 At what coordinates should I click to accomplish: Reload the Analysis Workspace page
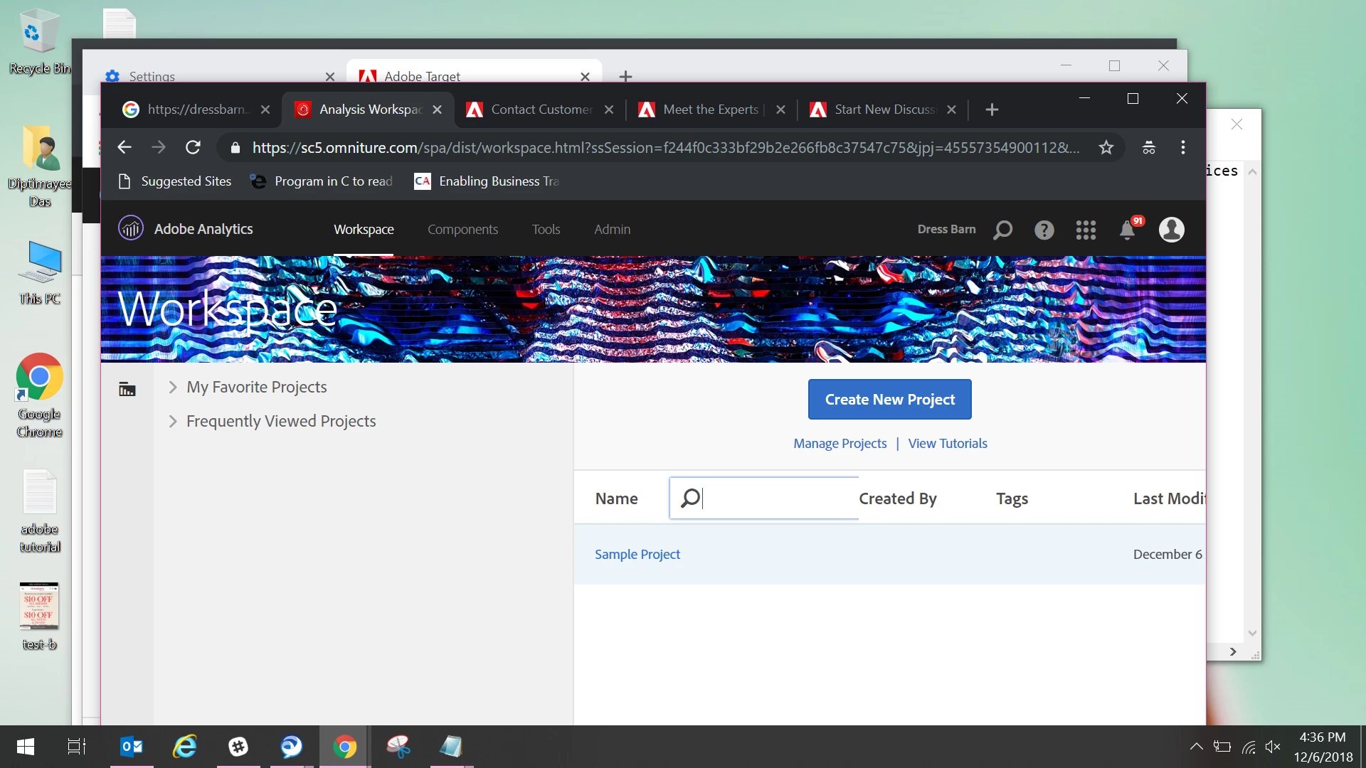point(193,147)
